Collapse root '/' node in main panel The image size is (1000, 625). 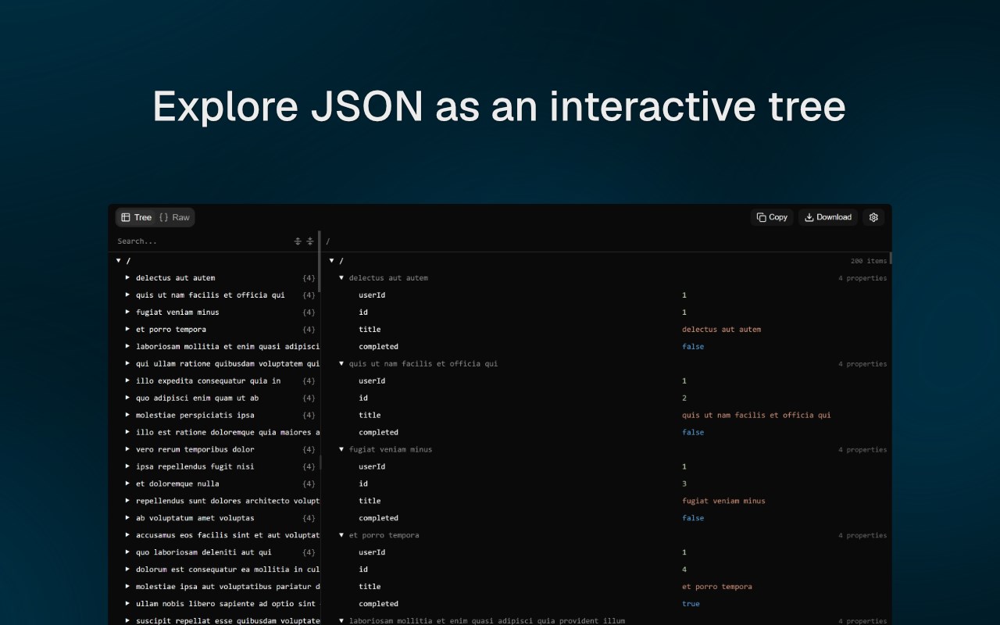(332, 261)
